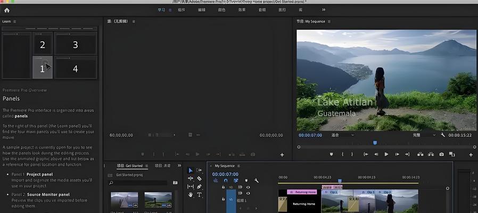Image resolution: width=478 pixels, height=213 pixels.
Task: Select the Type tool
Action: tap(199, 194)
